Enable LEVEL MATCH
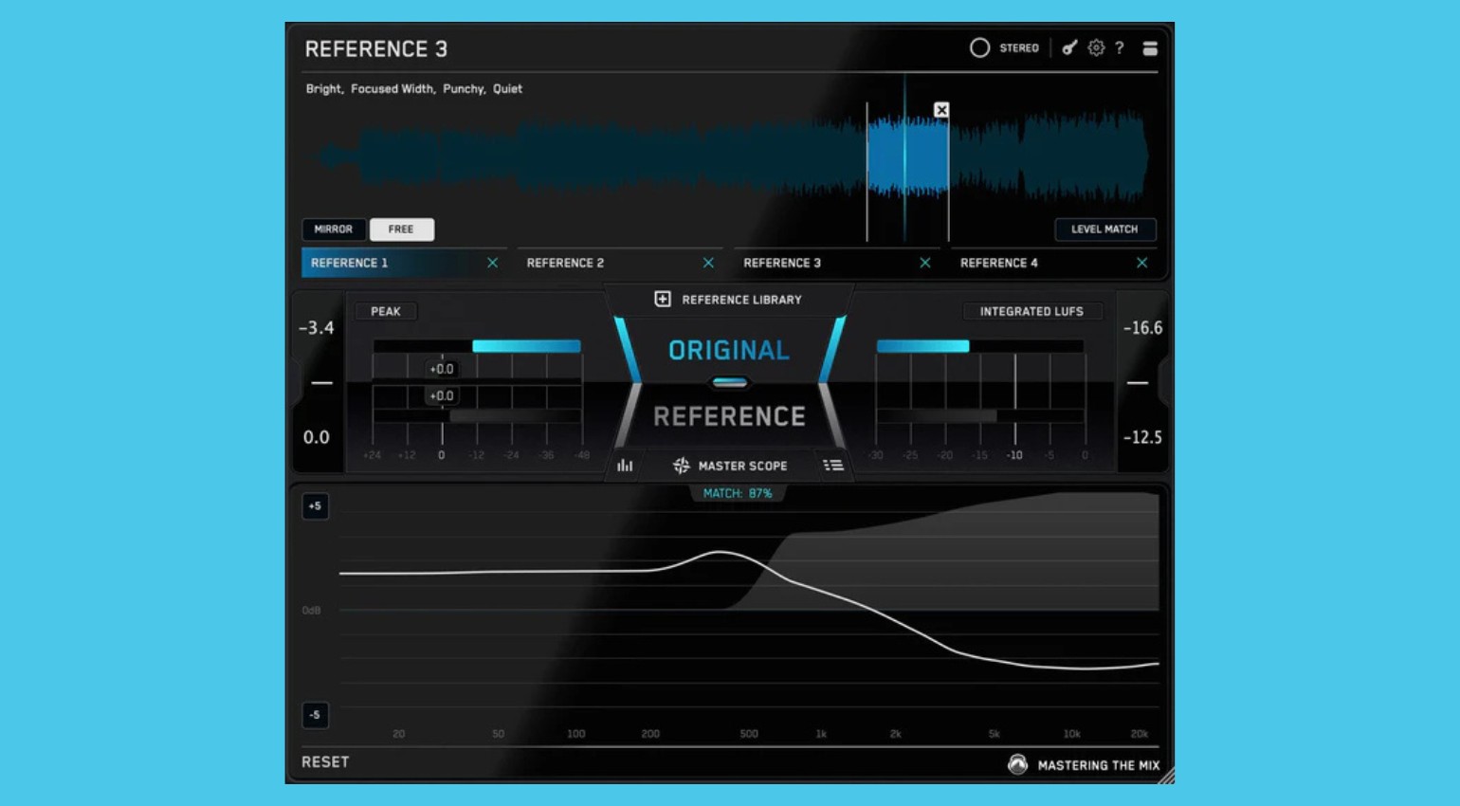Viewport: 1460px width, 806px height. pyautogui.click(x=1105, y=229)
